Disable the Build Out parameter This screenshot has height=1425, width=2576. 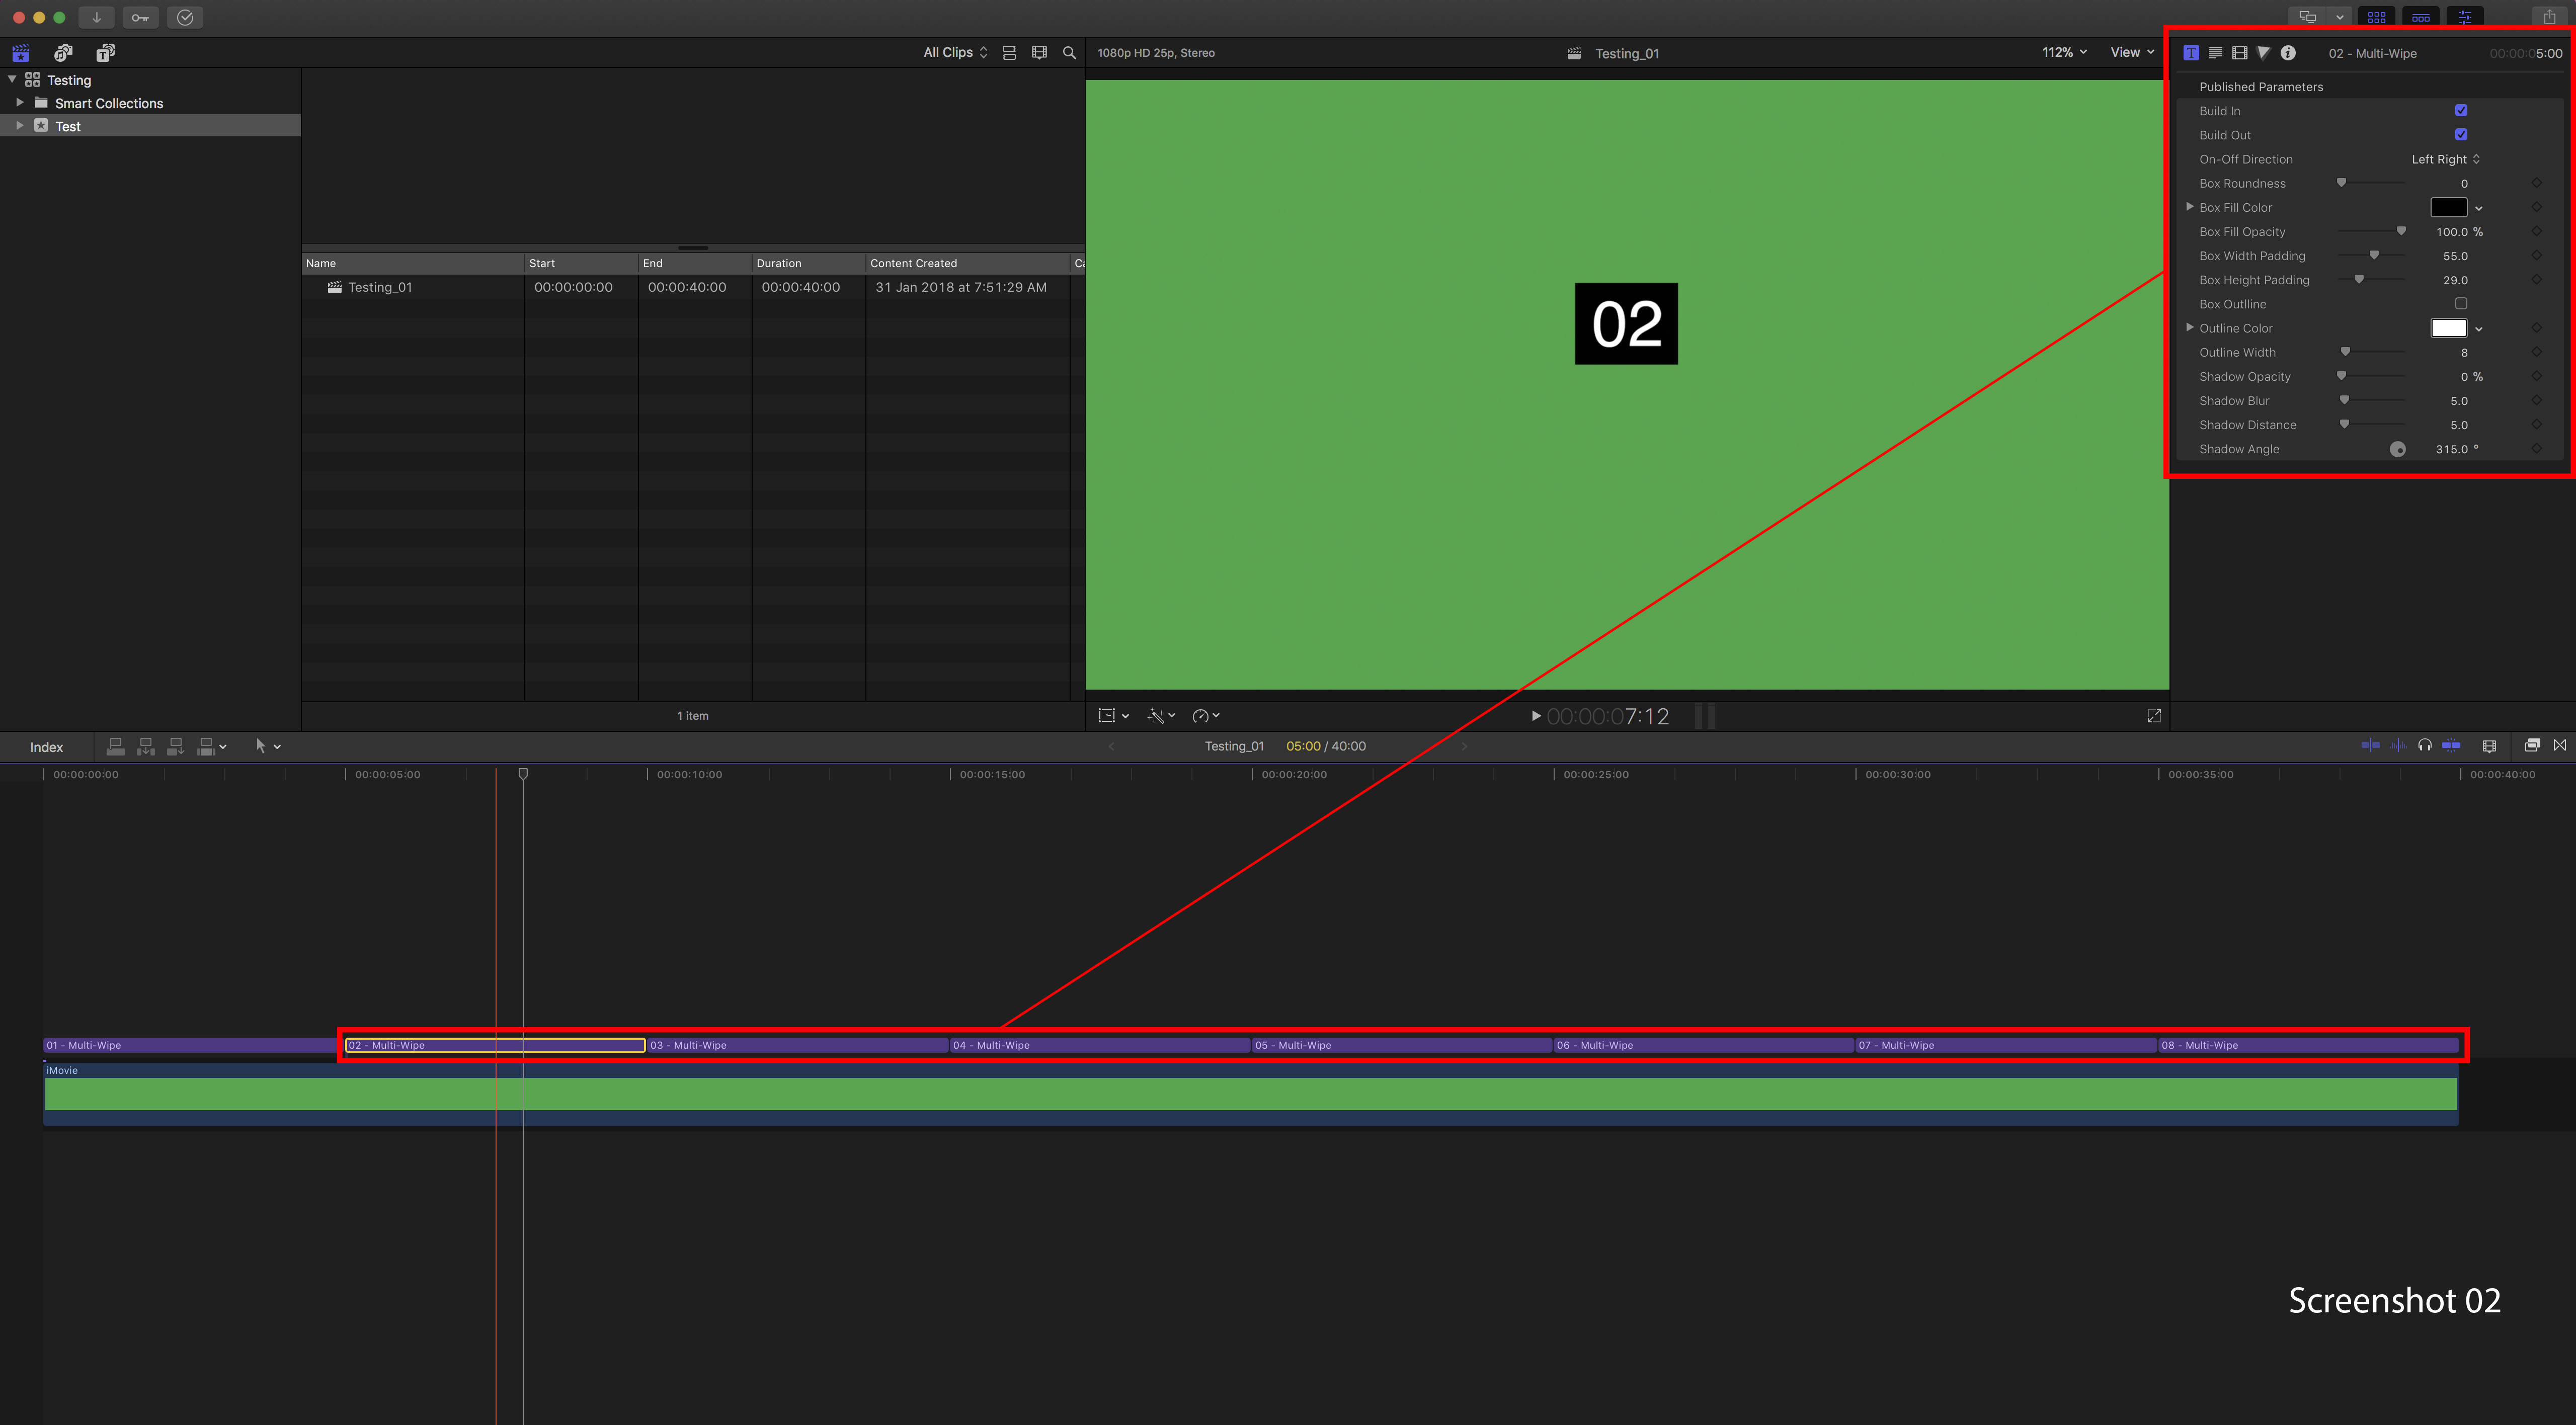[x=2461, y=134]
